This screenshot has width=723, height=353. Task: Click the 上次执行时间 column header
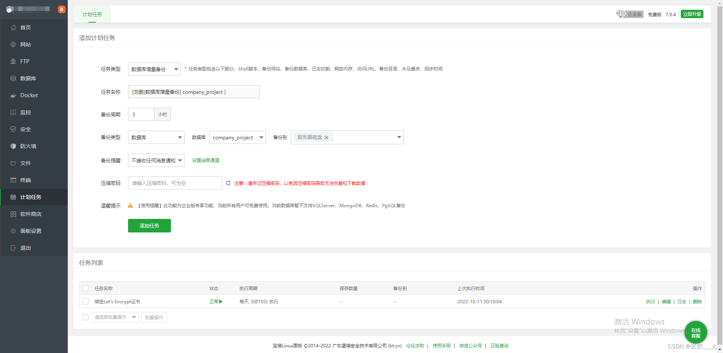[x=471, y=288]
